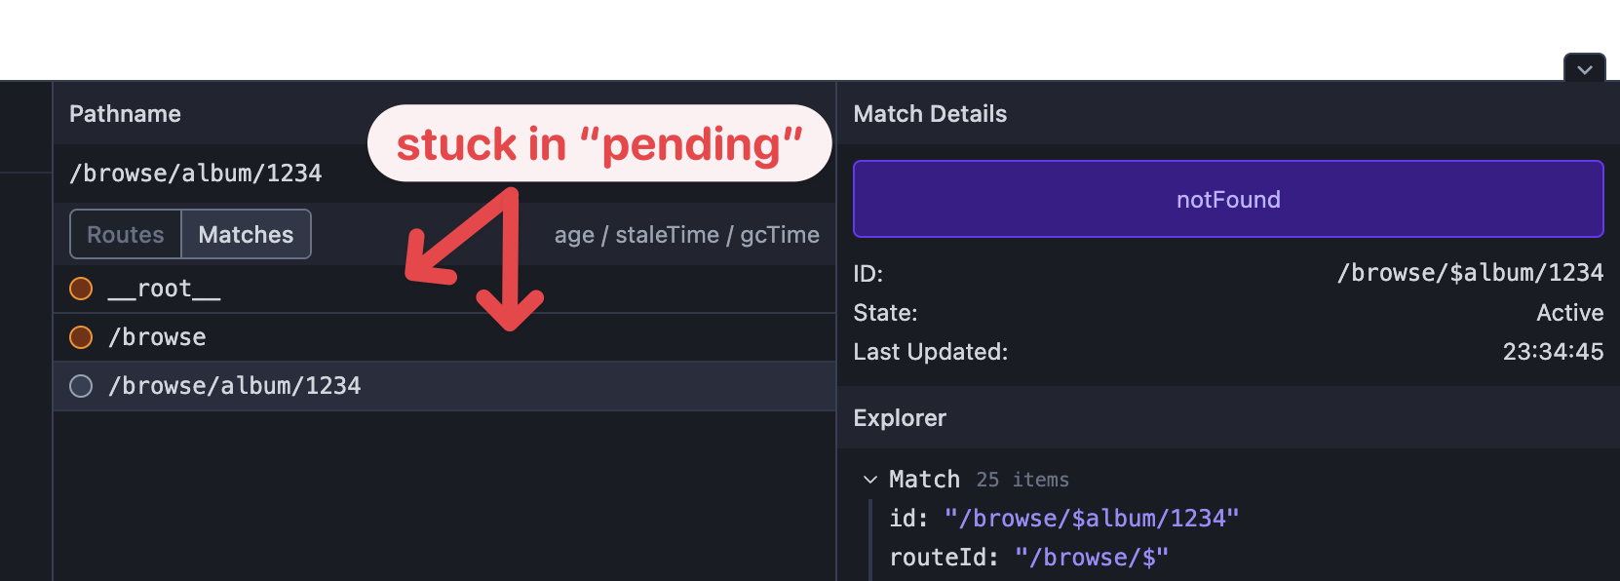This screenshot has width=1620, height=581.
Task: Click the id value "/browse/$album/1234"
Action: click(x=1091, y=519)
